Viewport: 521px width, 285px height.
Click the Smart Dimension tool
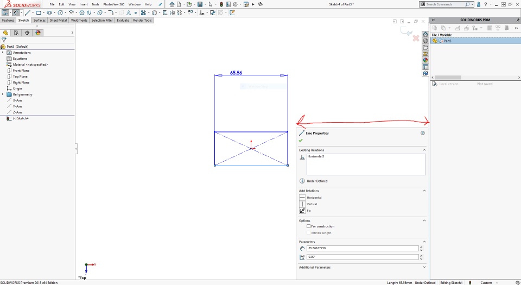[16, 12]
